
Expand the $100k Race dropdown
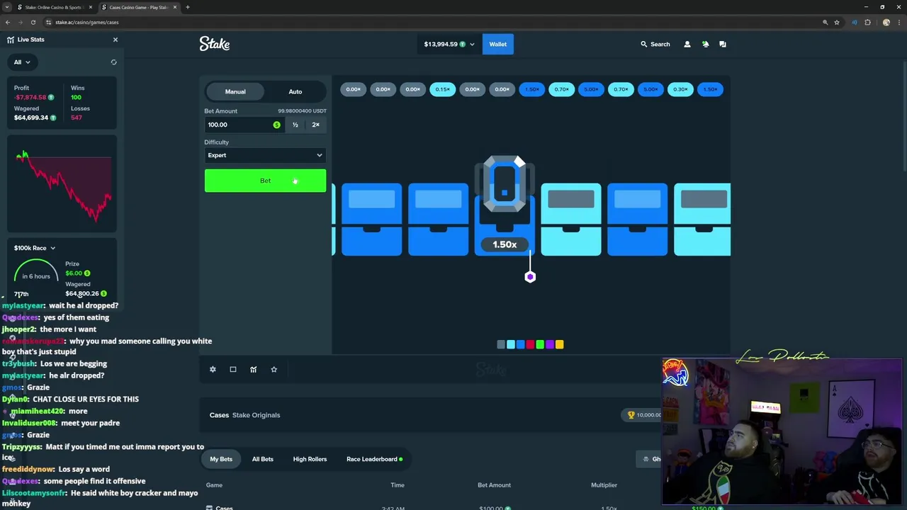pyautogui.click(x=35, y=248)
